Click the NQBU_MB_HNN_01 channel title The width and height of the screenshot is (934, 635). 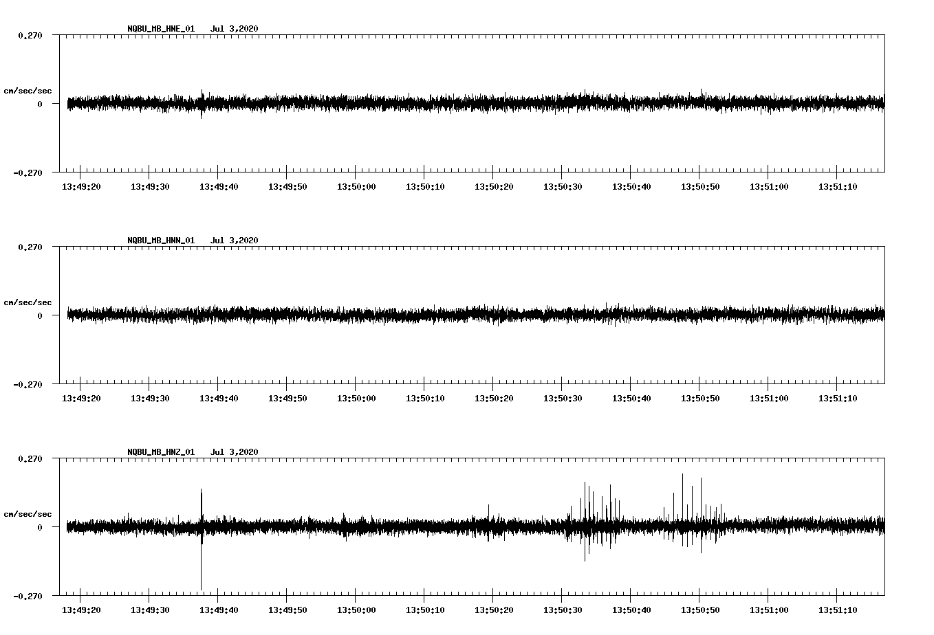[161, 241]
